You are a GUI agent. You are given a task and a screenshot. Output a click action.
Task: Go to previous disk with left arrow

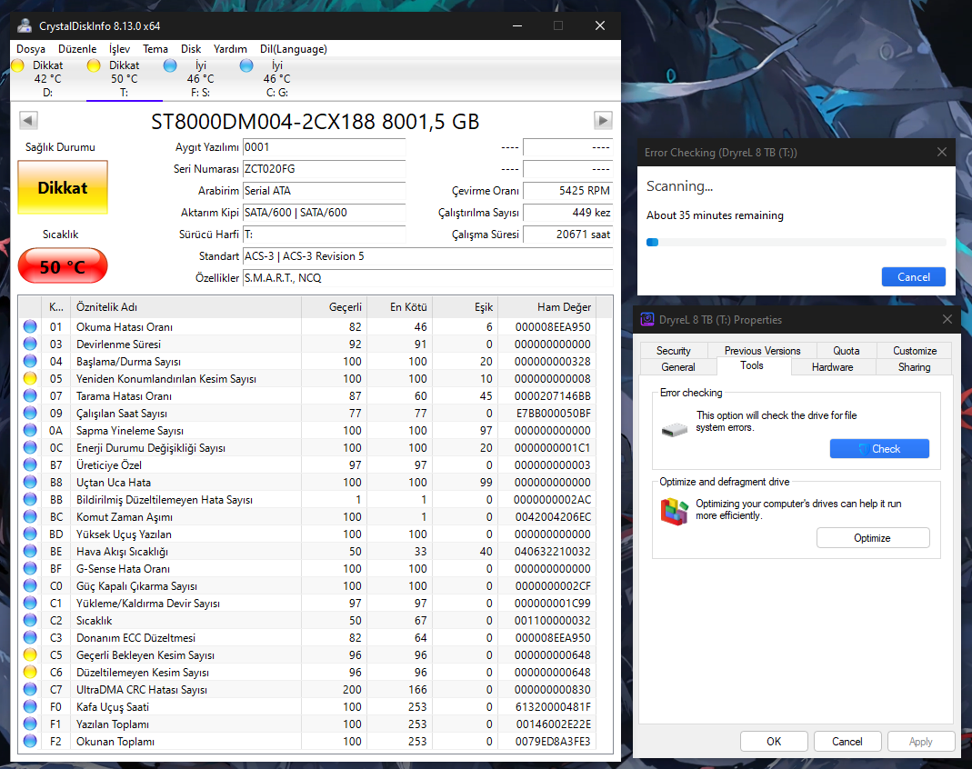click(28, 120)
